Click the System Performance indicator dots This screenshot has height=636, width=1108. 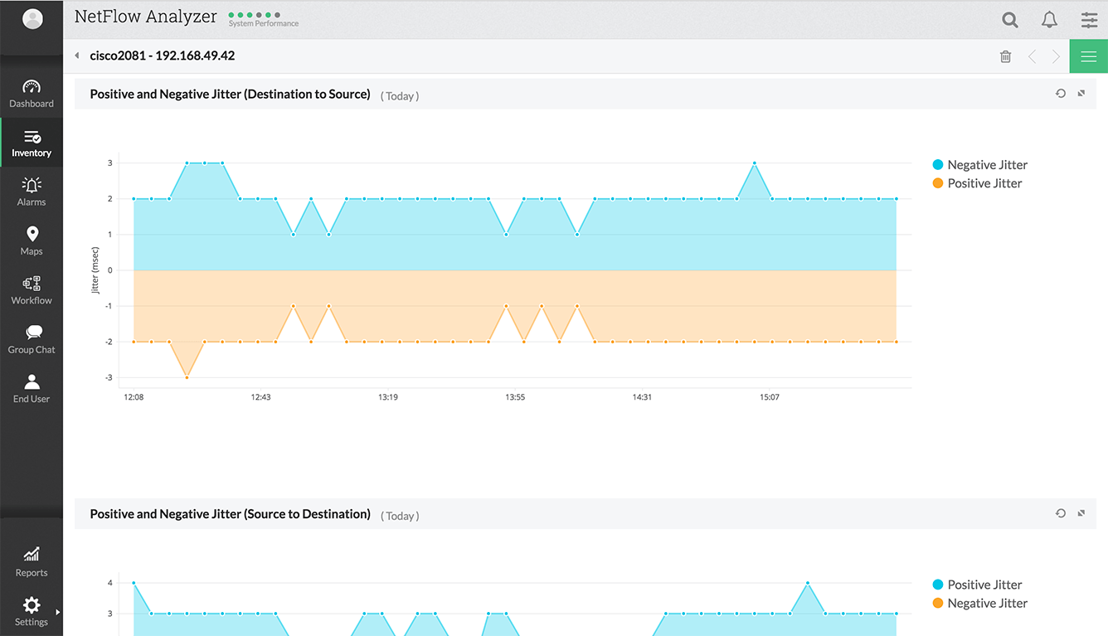[x=255, y=15]
